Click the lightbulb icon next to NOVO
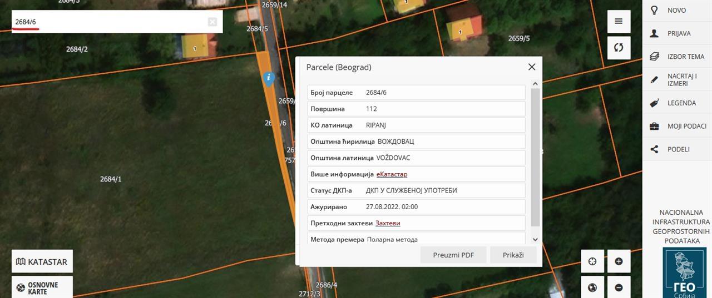Screen dimensions: 712x298 click(654, 10)
